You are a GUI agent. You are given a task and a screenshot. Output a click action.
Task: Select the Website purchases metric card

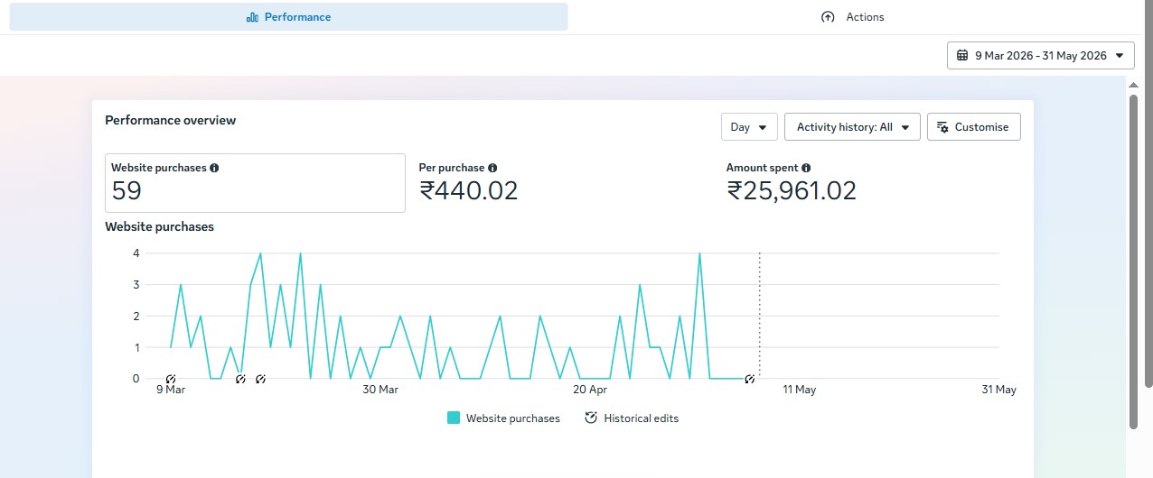point(255,183)
